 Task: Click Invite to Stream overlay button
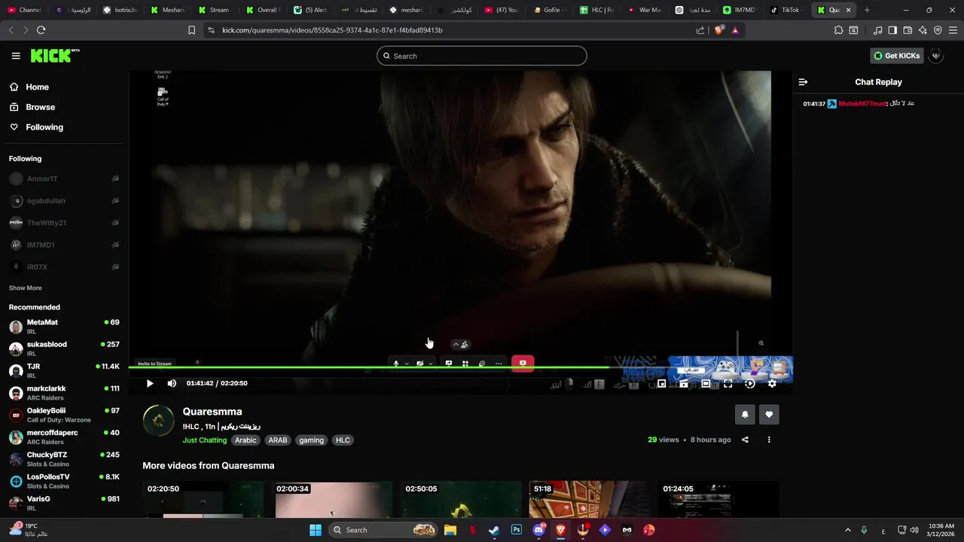pos(154,364)
